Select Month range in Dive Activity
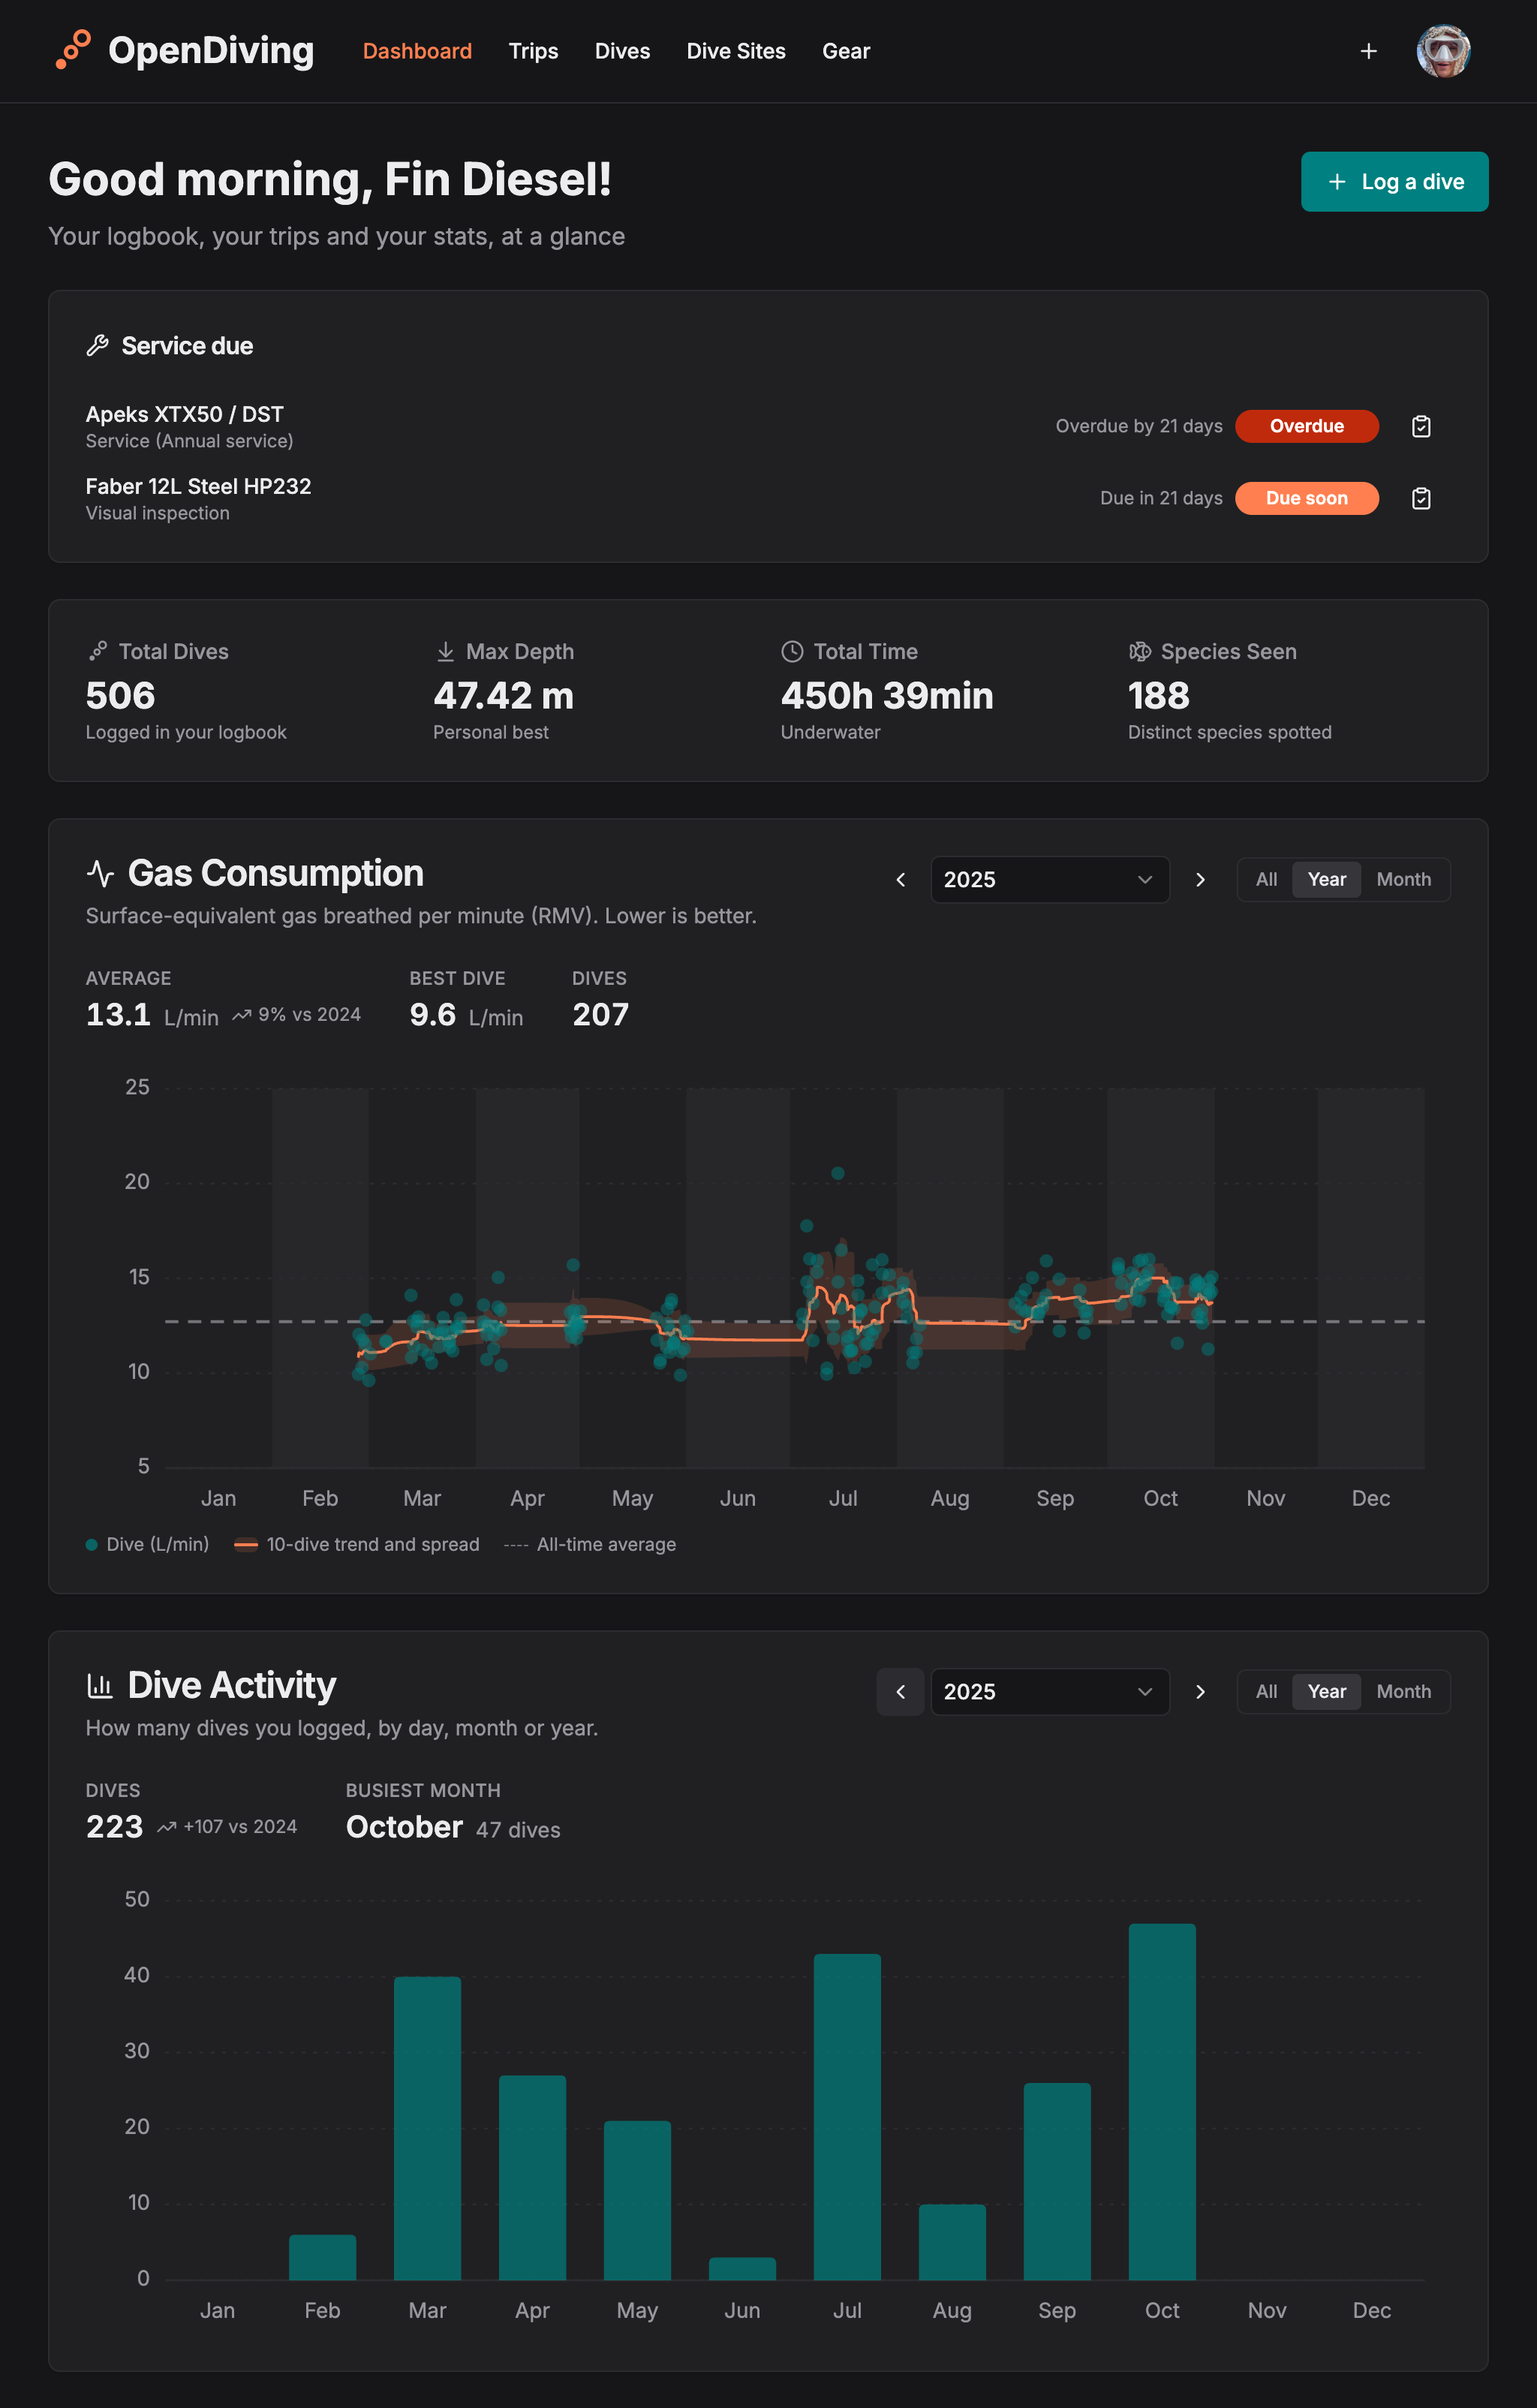The width and height of the screenshot is (1537, 2408). click(1403, 1692)
